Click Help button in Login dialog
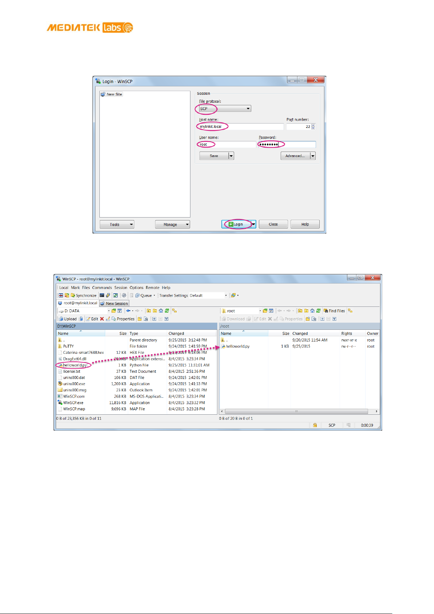 (305, 224)
